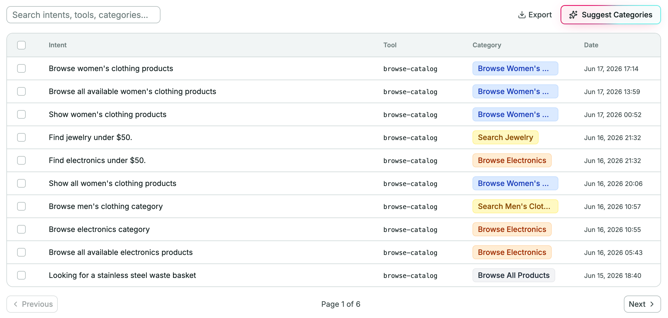Image resolution: width=668 pixels, height=318 pixels.
Task: Click the 'Page 1 of 6' indicator
Action: point(341,304)
